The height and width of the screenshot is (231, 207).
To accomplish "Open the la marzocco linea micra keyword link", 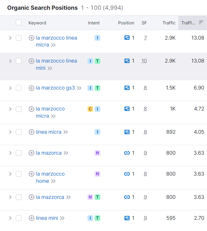I will tap(56, 41).
